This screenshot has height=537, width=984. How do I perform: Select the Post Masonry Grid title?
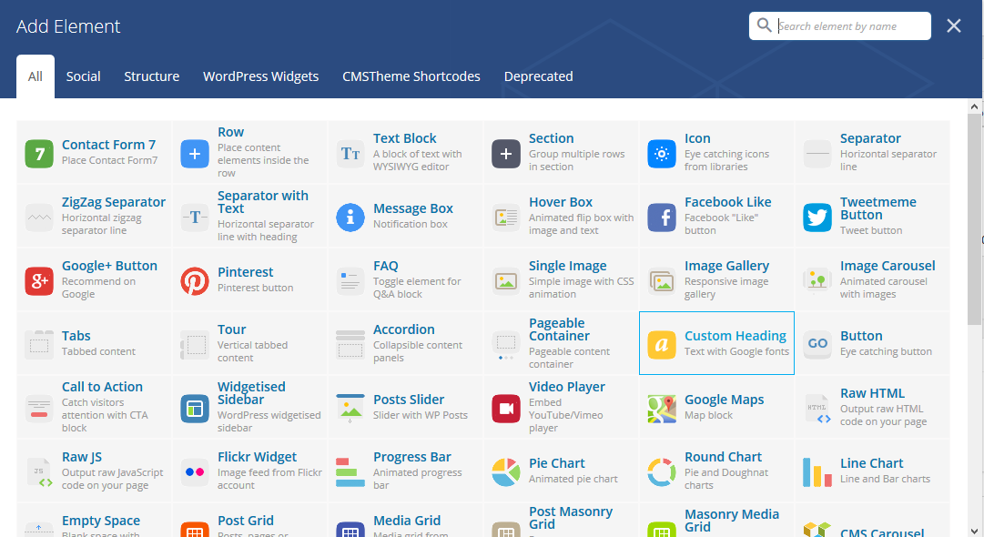click(571, 518)
